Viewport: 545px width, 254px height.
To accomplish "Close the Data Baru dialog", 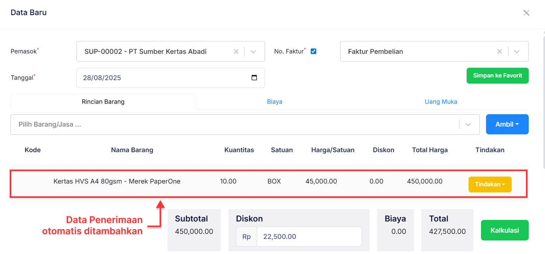I will coord(526,12).
